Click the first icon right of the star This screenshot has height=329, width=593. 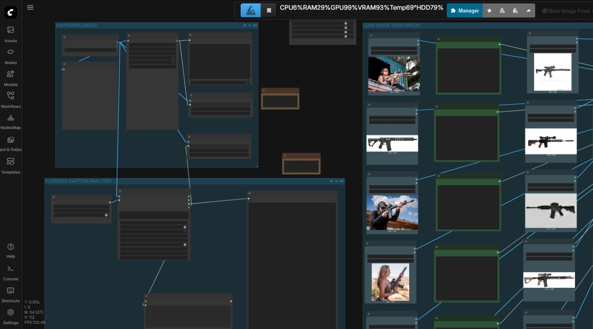point(502,11)
